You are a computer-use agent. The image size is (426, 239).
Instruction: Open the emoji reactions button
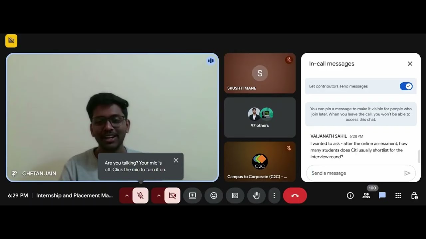214,196
